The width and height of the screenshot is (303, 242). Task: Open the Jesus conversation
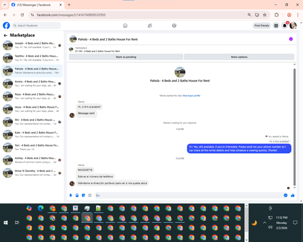[x=32, y=109]
